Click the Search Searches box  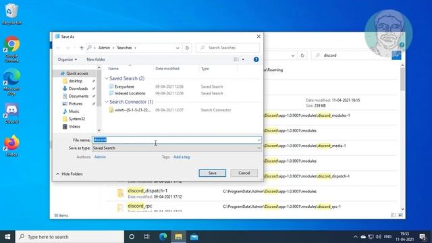click(x=227, y=48)
